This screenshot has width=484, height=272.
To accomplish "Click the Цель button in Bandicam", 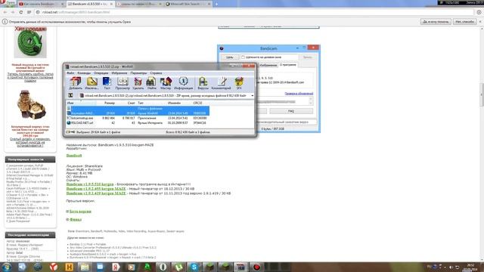I will pos(229,57).
